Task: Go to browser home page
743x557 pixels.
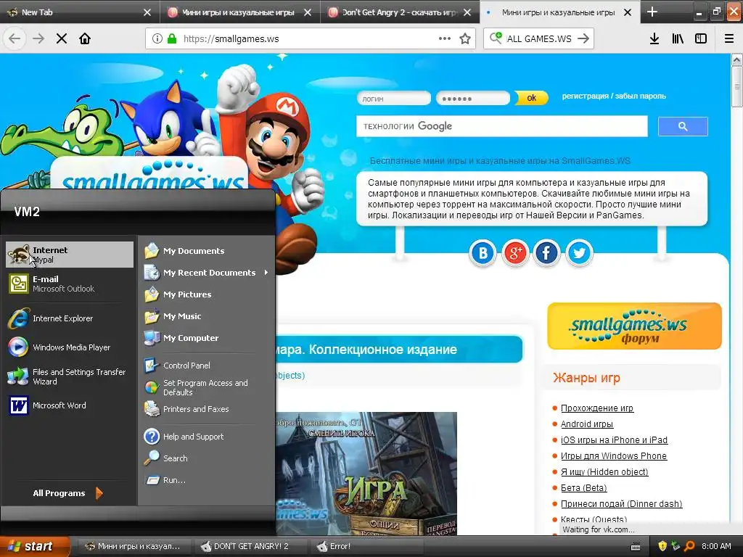Action: click(85, 38)
